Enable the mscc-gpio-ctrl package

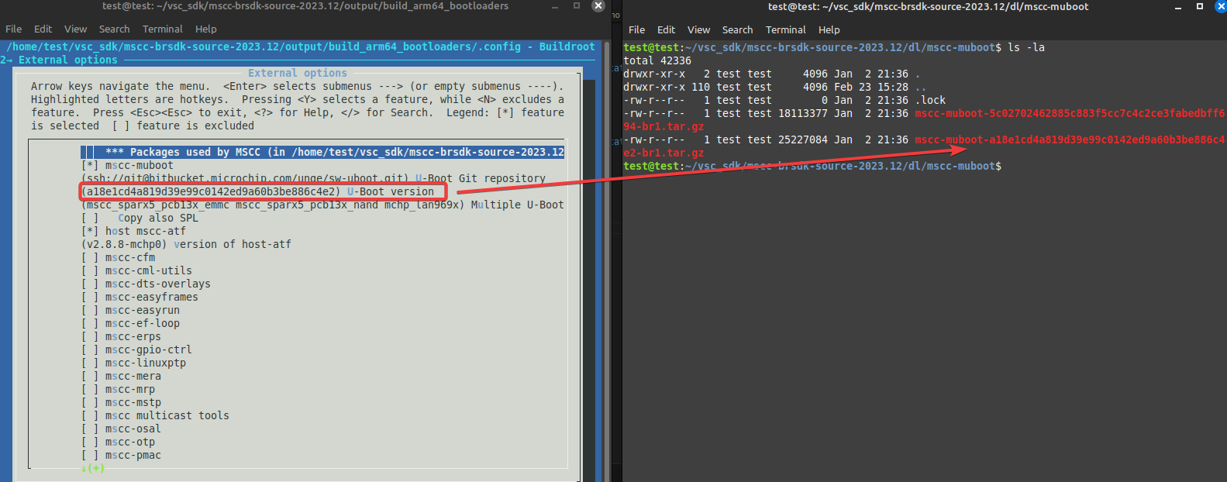coord(90,349)
